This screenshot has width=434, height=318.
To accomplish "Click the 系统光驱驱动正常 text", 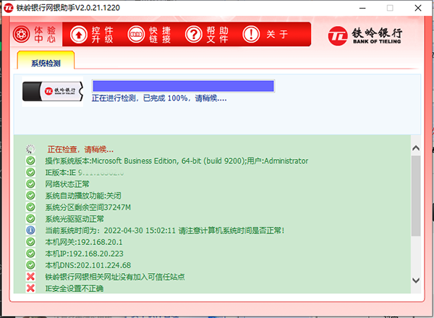I will [x=75, y=219].
